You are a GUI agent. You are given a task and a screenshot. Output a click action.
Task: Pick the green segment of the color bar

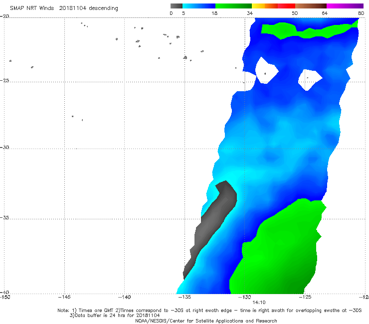(x=233, y=6)
